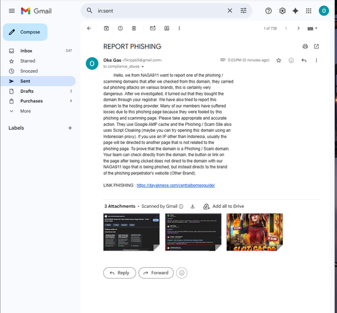Download all attachments icon
337x313 pixels.
tap(193, 206)
